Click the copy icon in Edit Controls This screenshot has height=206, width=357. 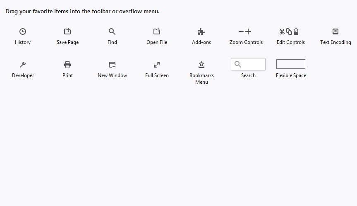coord(289,32)
